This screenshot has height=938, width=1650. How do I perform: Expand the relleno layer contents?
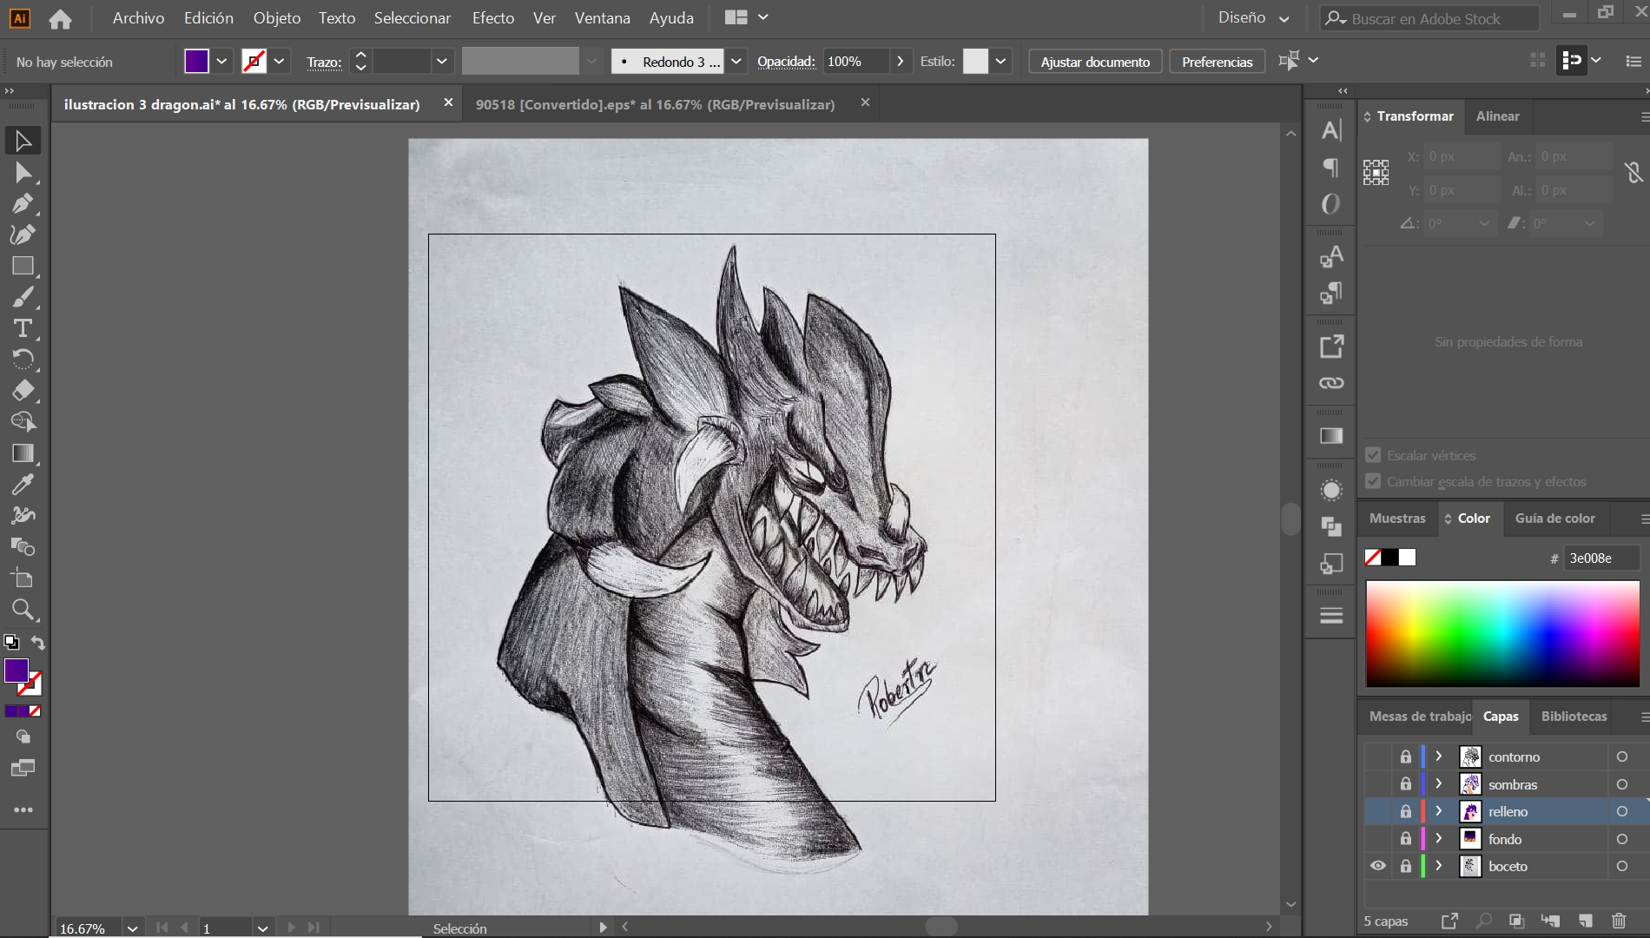pos(1439,811)
